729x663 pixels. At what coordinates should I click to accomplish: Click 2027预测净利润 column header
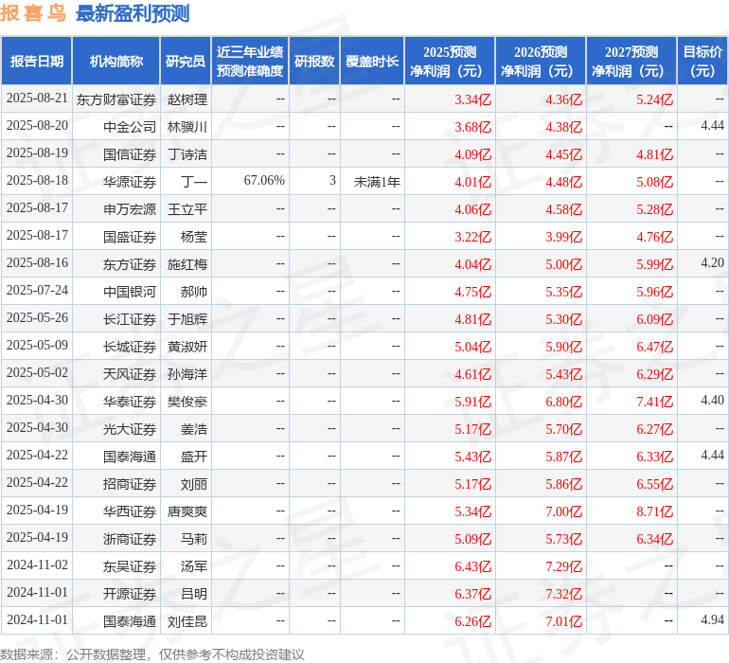pos(631,62)
